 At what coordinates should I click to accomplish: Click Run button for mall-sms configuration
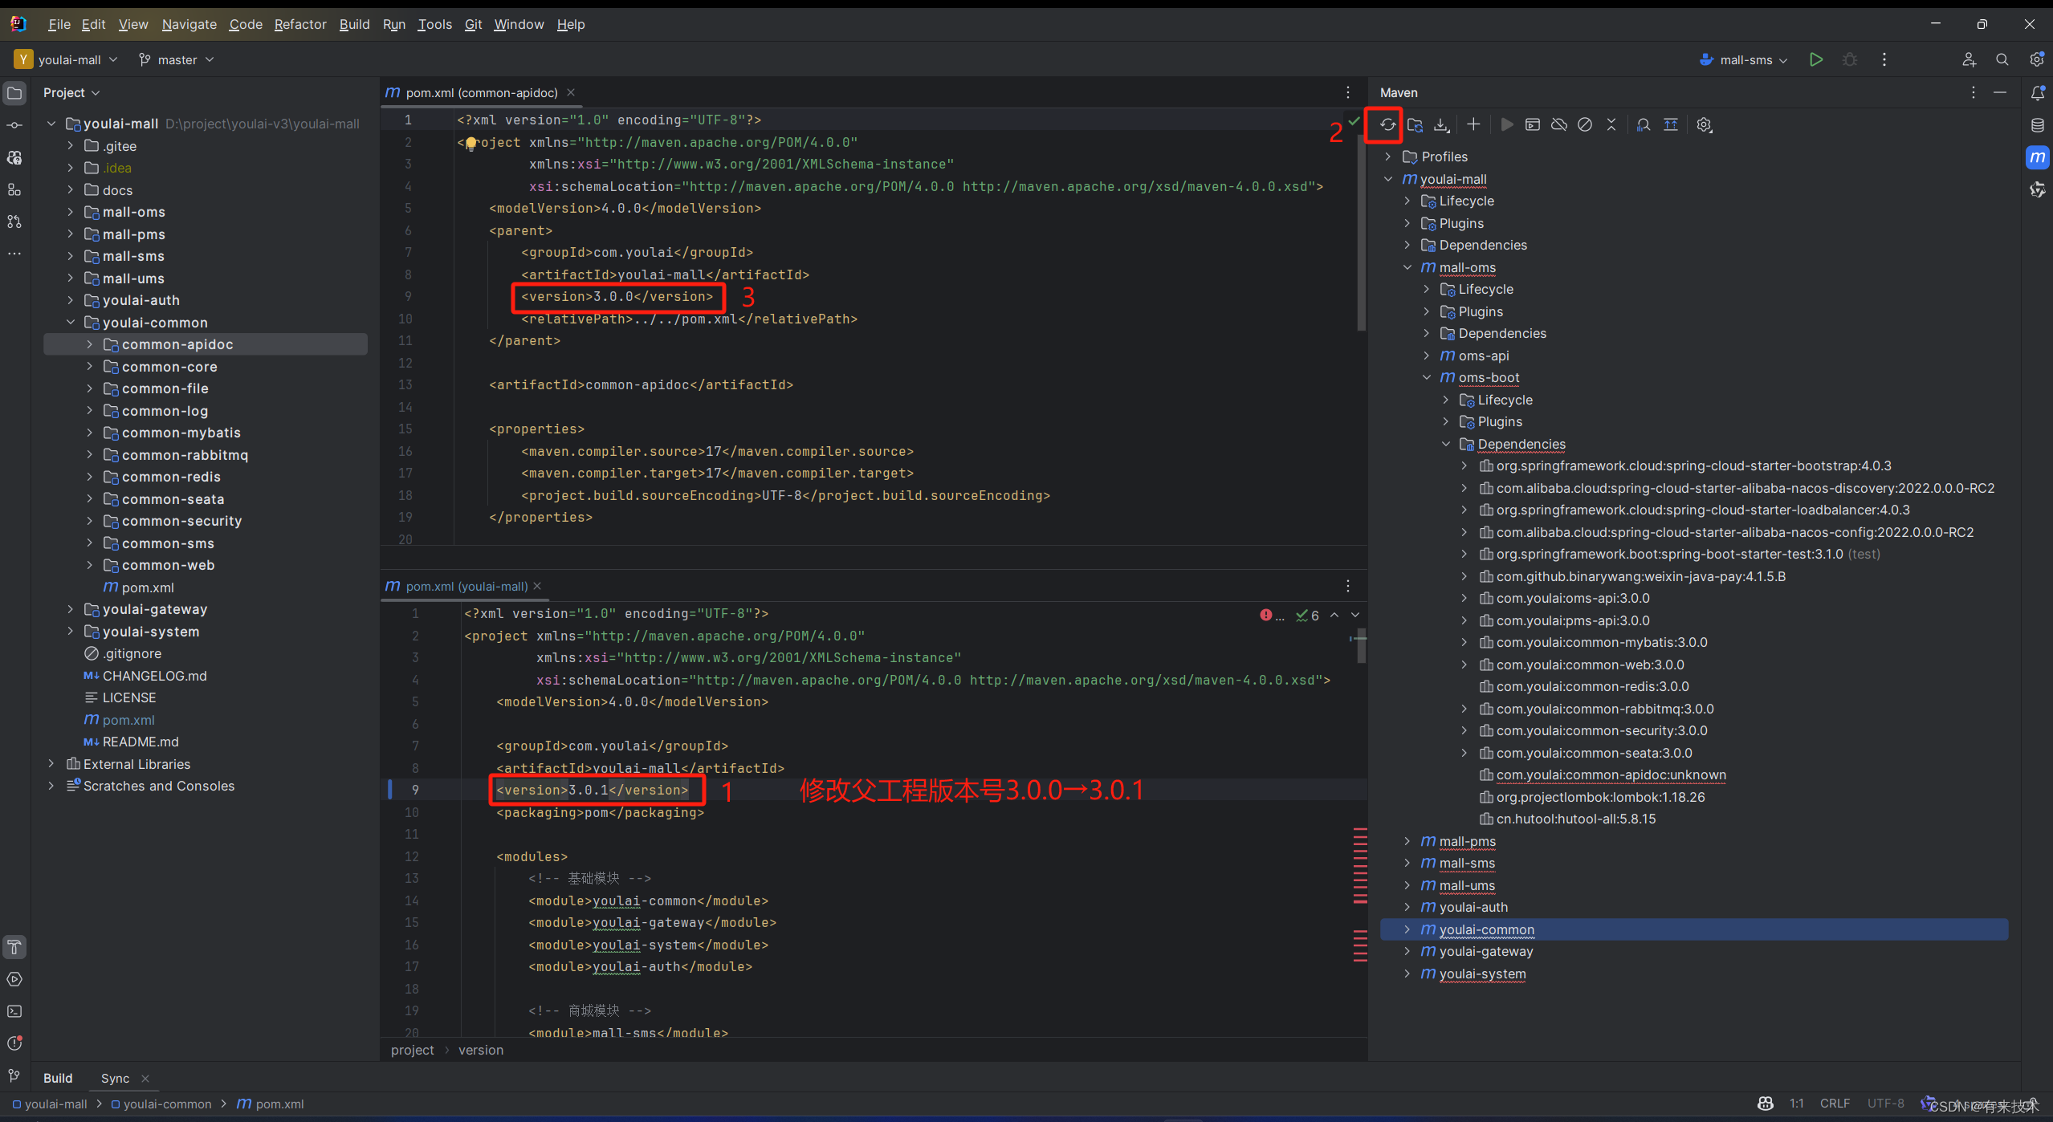click(1816, 60)
